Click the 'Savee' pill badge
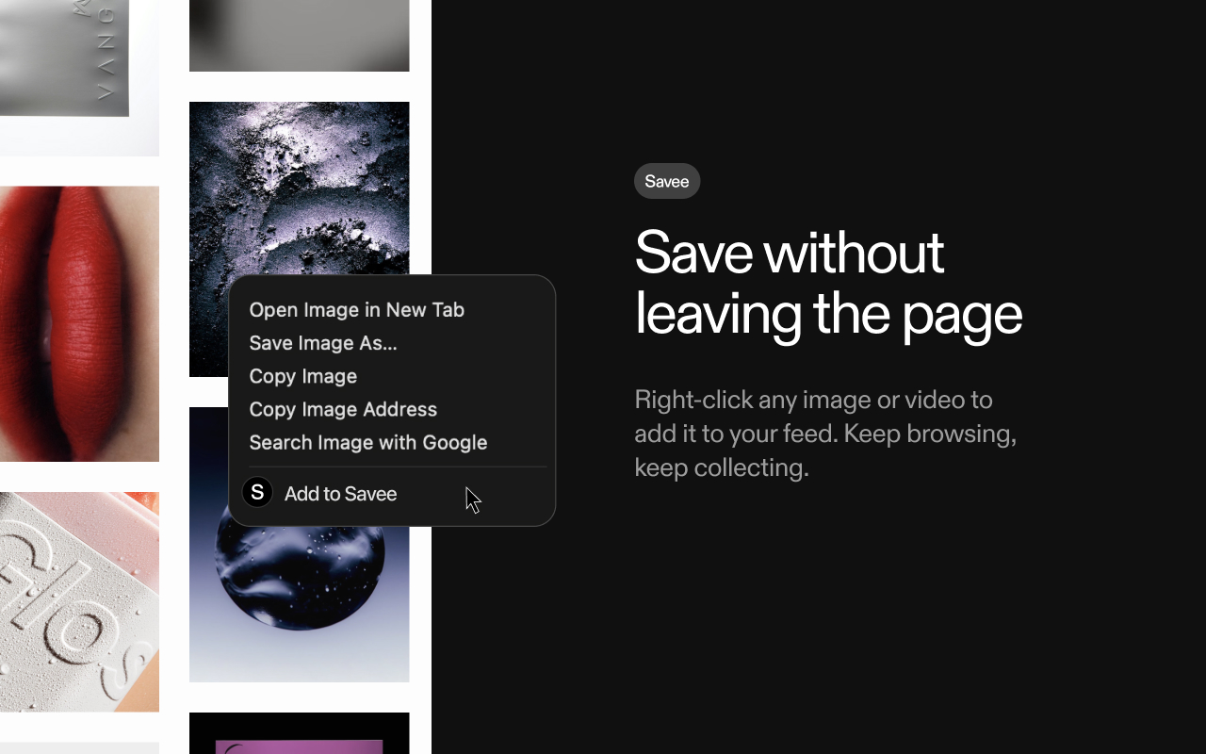 (x=667, y=181)
